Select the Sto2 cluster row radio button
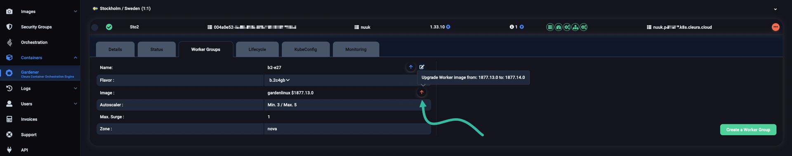The height and width of the screenshot is (156, 792). coord(94,28)
